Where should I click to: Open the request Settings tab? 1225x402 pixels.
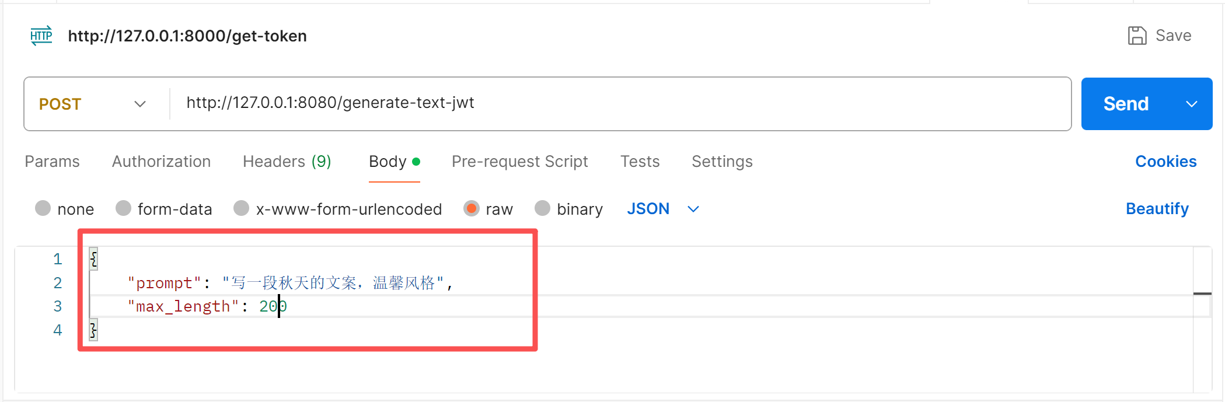point(722,162)
